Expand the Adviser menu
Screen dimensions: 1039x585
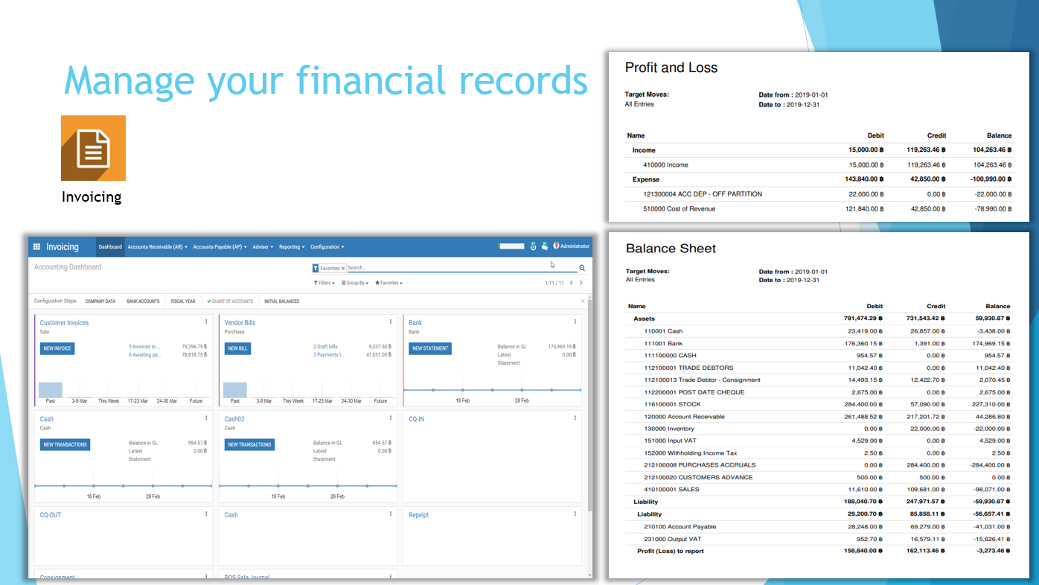click(x=263, y=247)
